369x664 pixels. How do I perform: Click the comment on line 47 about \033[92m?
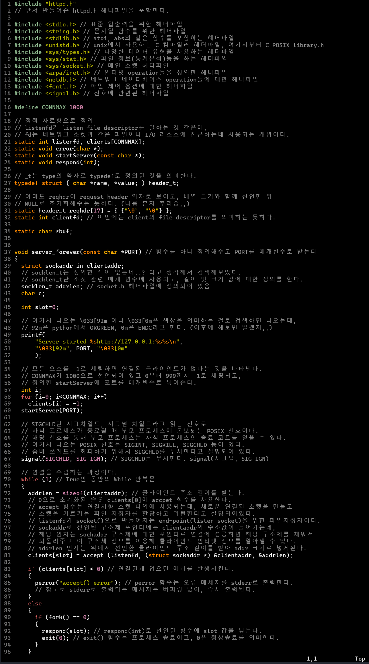[x=159, y=321]
